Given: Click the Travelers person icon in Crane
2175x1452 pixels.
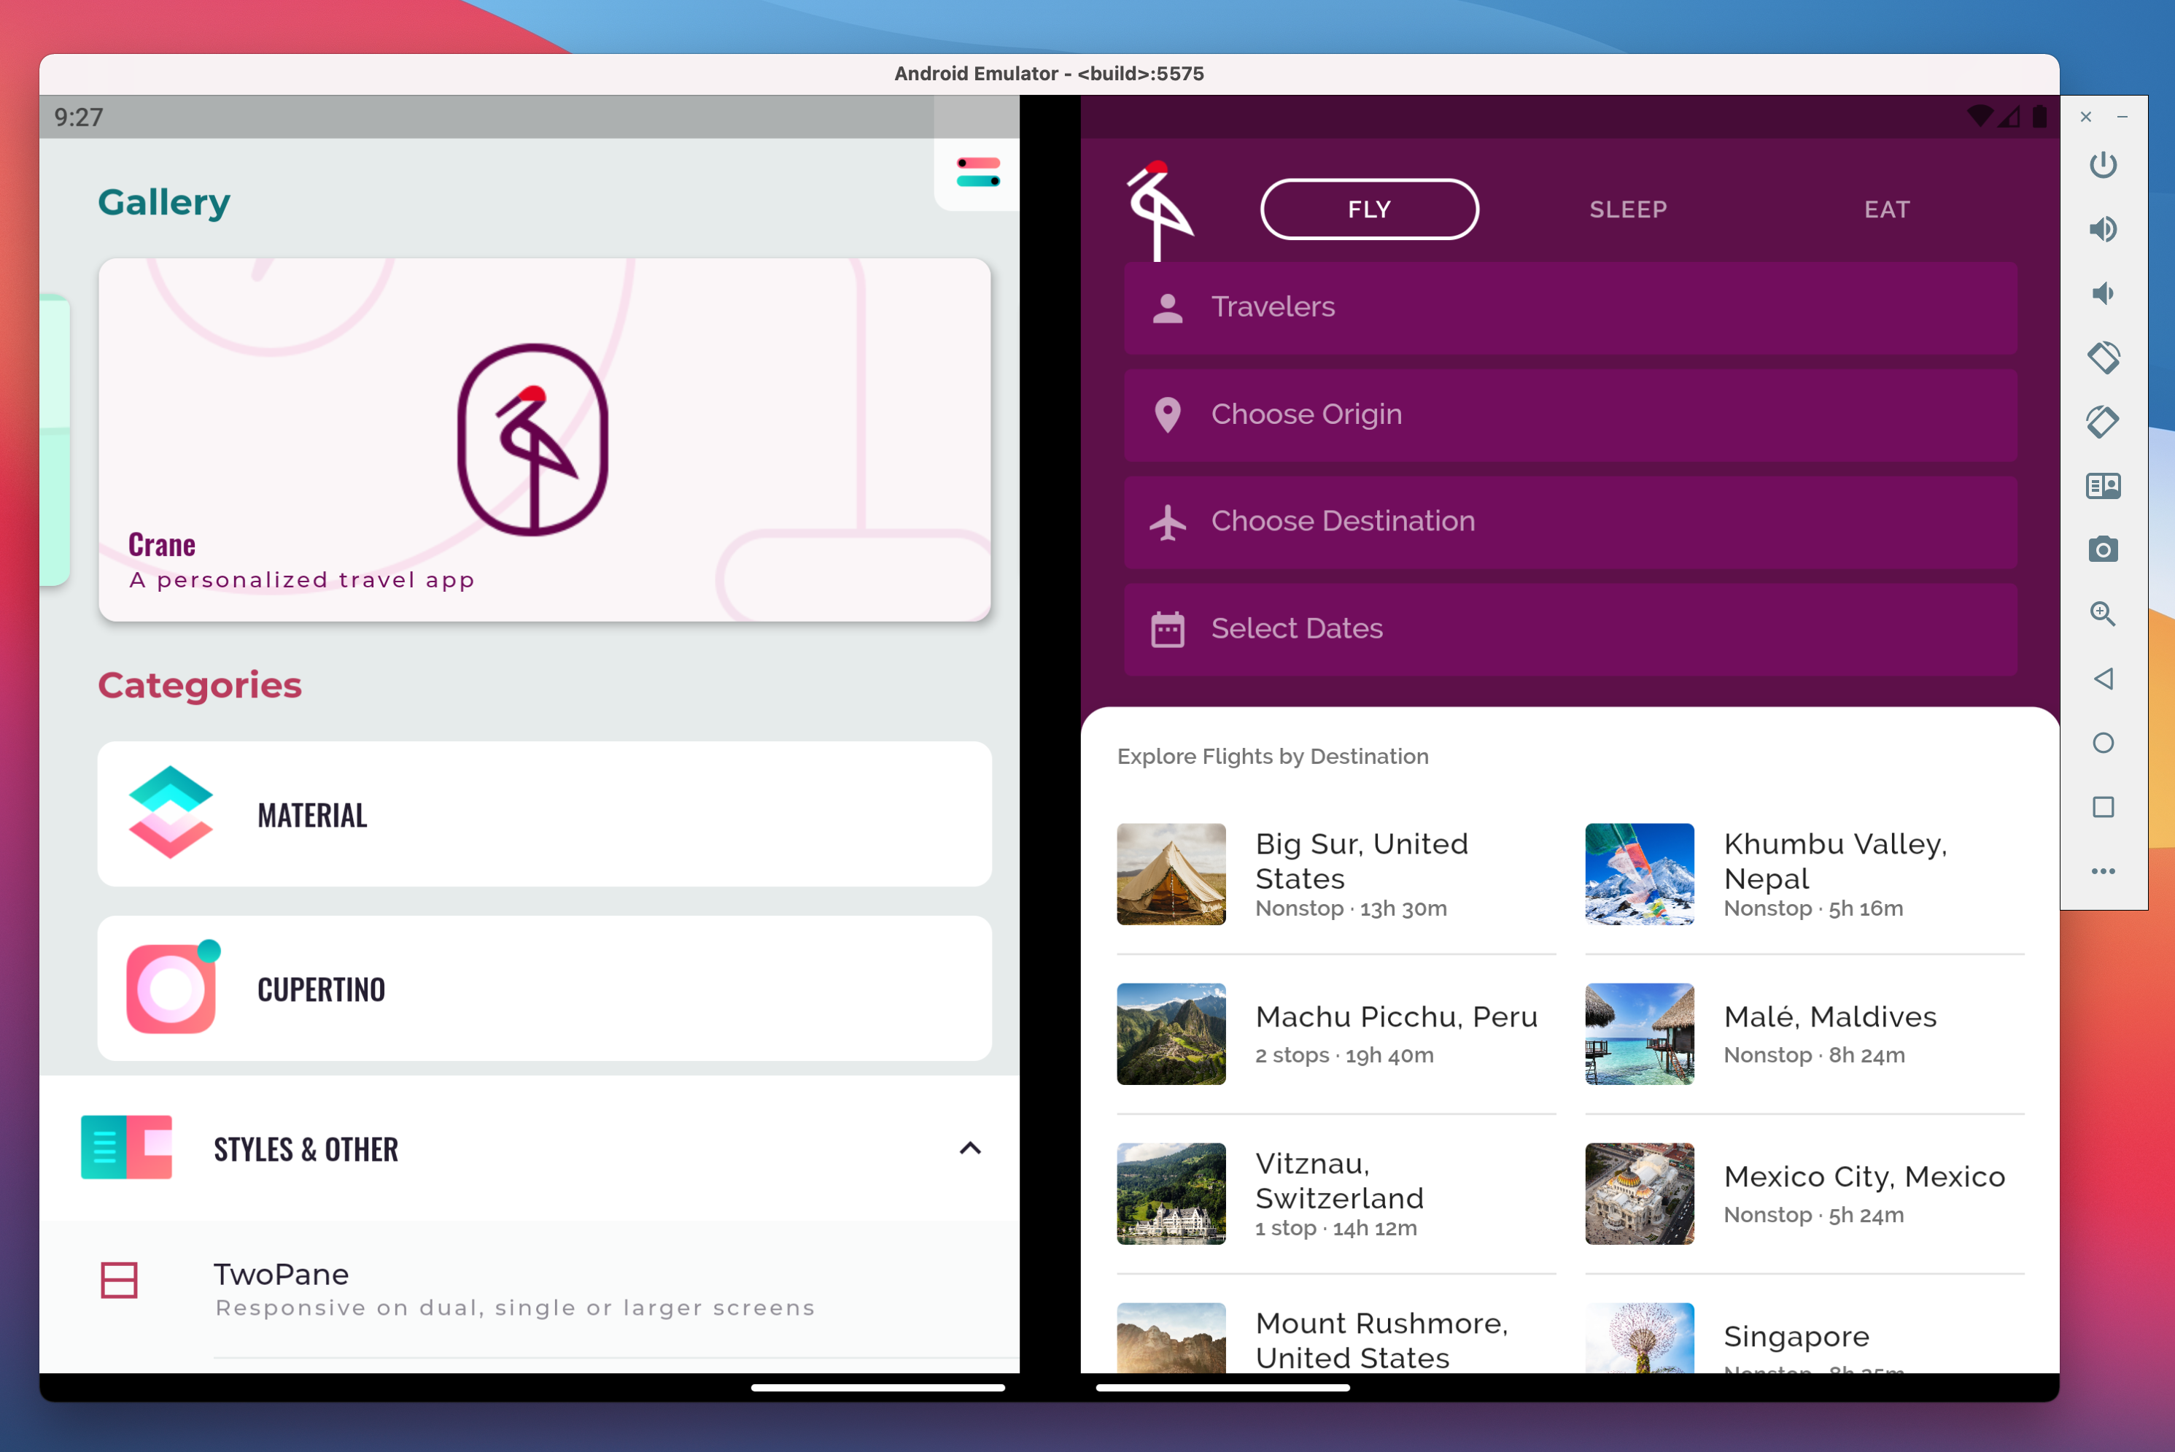Looking at the screenshot, I should [x=1166, y=306].
